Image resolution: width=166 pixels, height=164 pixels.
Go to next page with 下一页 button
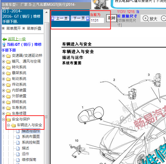click(80, 18)
